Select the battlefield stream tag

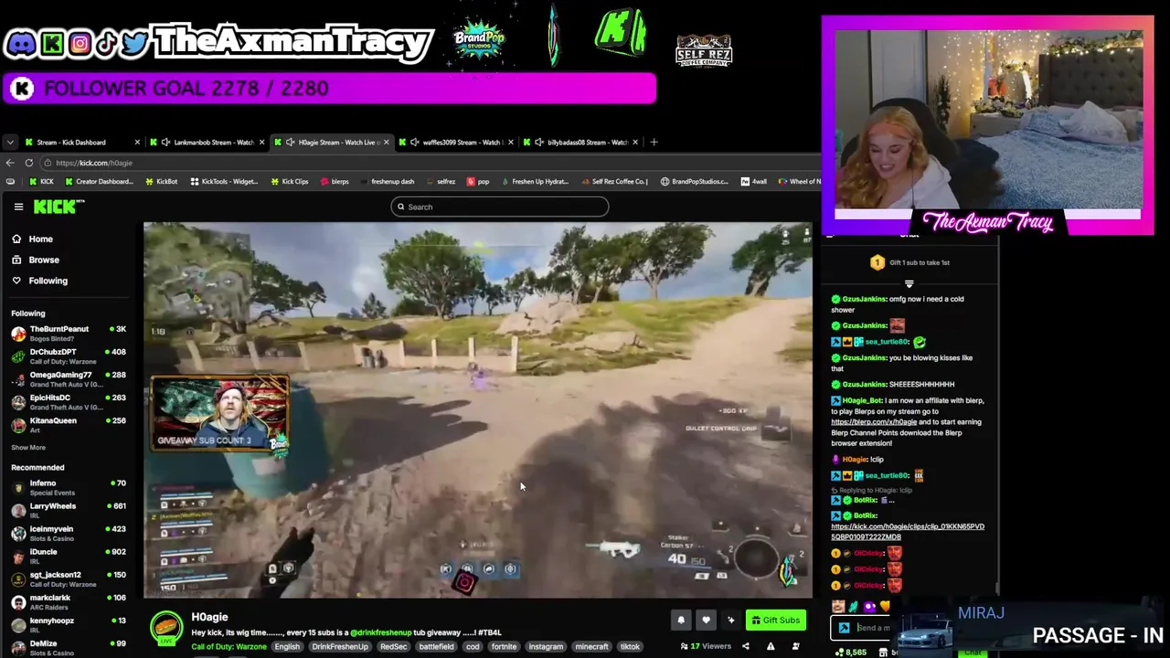(x=436, y=647)
